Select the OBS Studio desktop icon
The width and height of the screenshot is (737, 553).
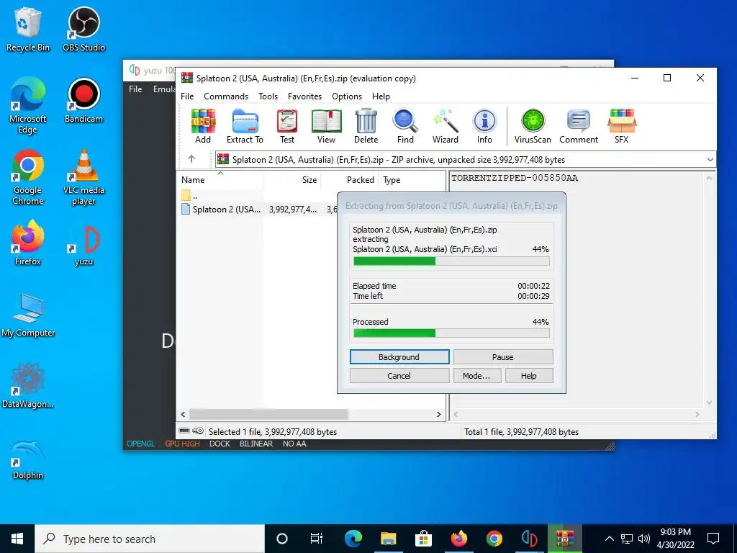(83, 29)
